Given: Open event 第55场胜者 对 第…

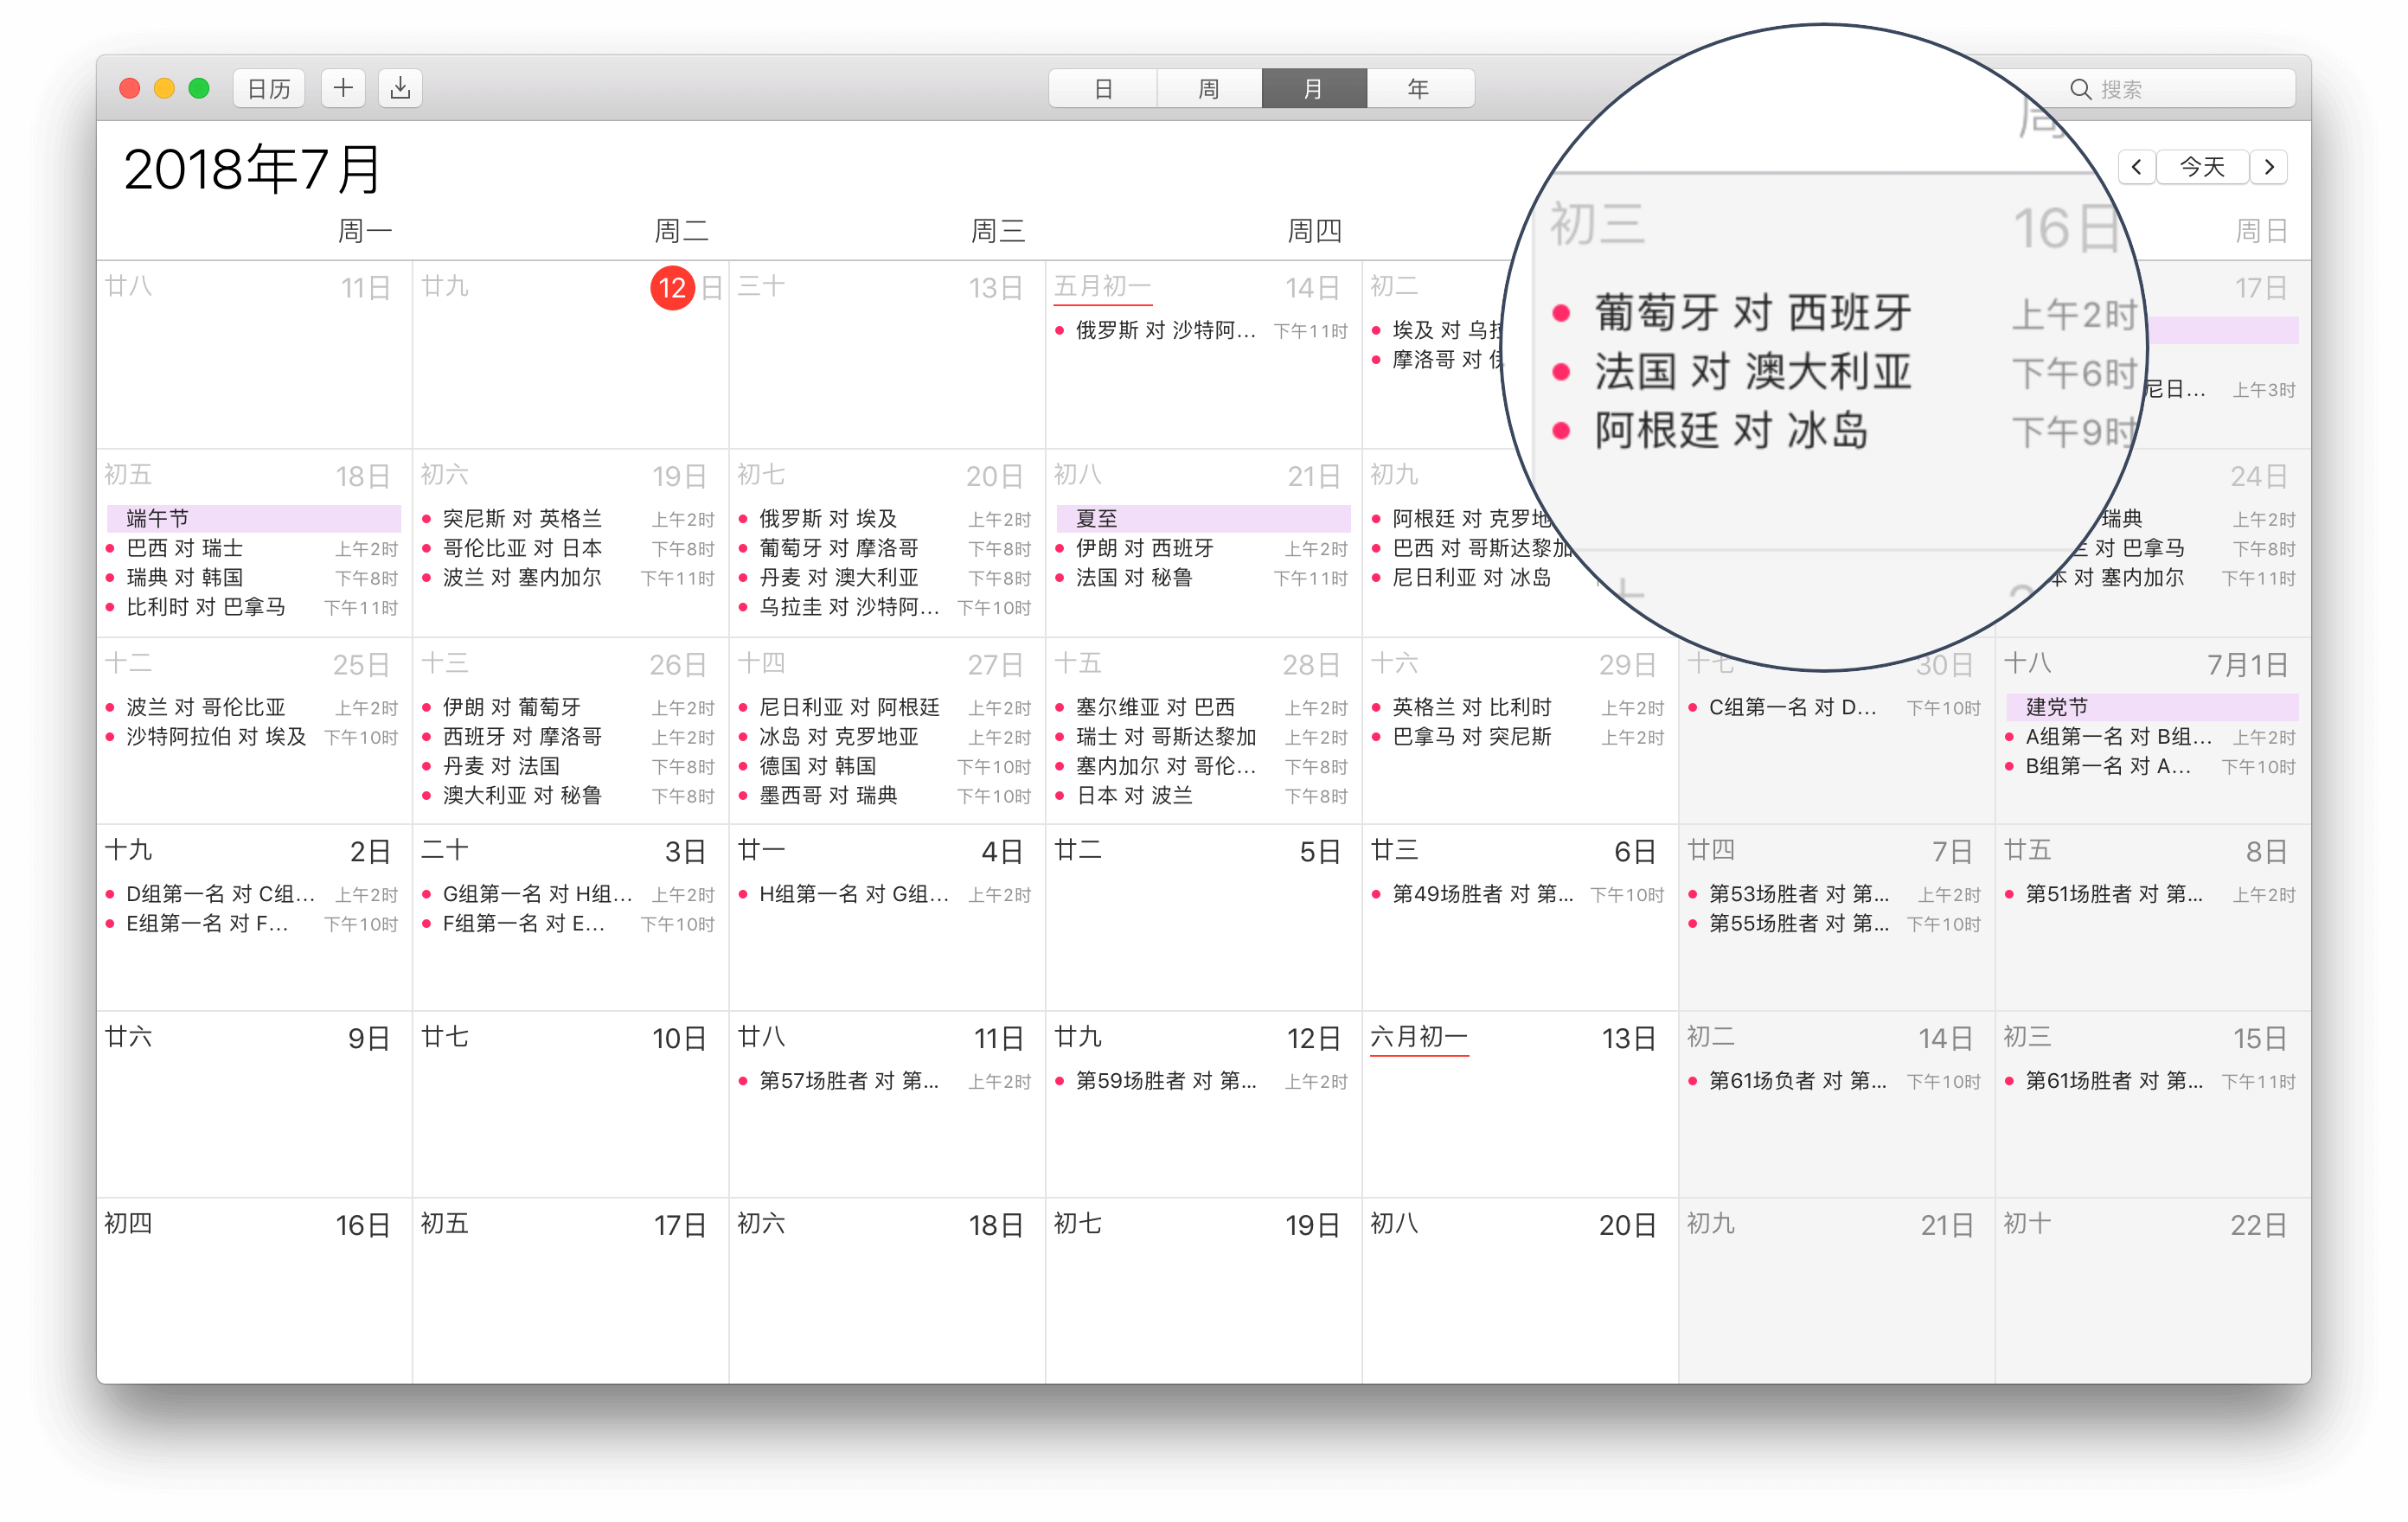Looking at the screenshot, I should pyautogui.click(x=1835, y=923).
